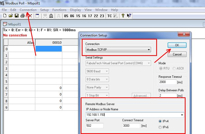Select the RTU mode radio button

161,68
